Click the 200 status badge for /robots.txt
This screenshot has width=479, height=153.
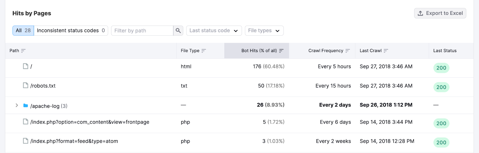(441, 87)
